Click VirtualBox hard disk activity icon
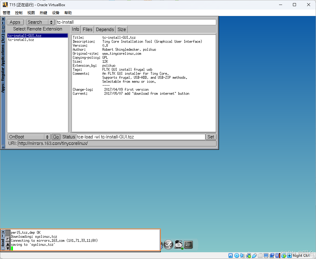Viewport: 316px width, 259px height. click(x=231, y=256)
